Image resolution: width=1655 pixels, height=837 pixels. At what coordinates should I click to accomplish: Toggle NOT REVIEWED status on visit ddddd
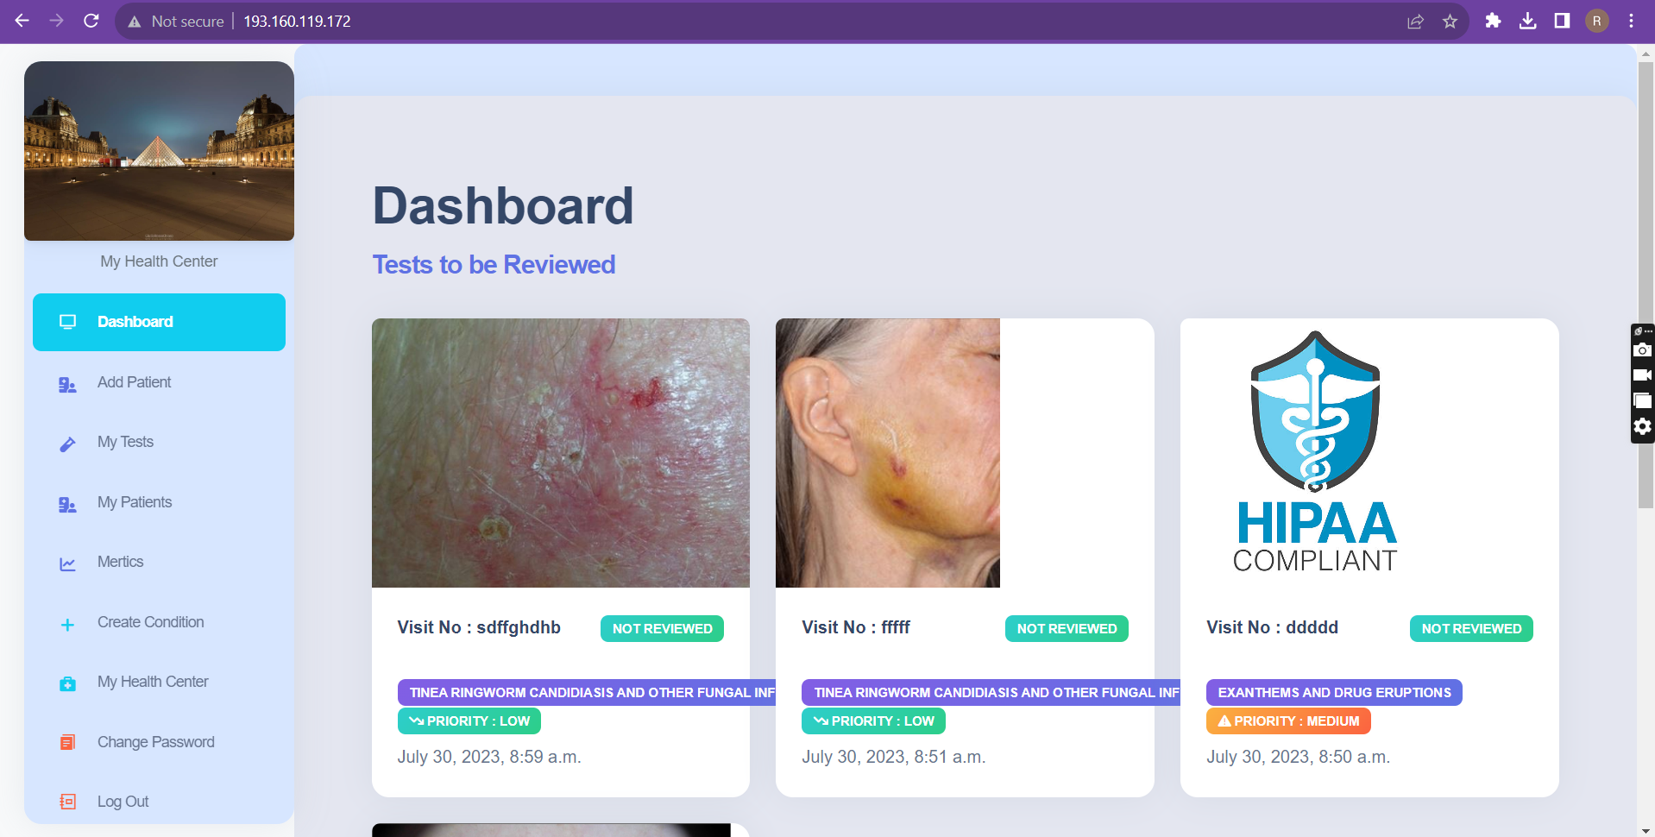coord(1470,628)
